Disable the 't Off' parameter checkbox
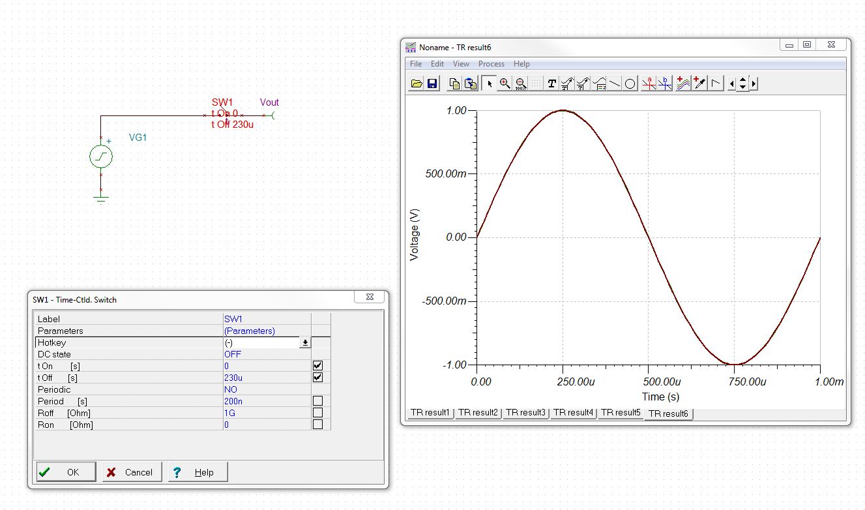 [319, 377]
